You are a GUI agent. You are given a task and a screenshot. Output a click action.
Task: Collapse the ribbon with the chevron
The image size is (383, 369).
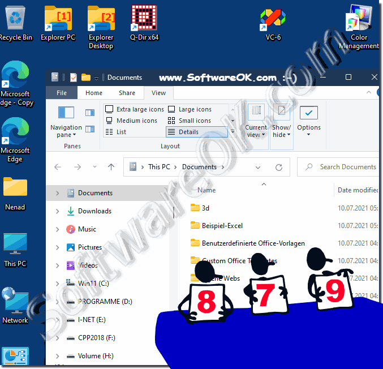[x=369, y=92]
